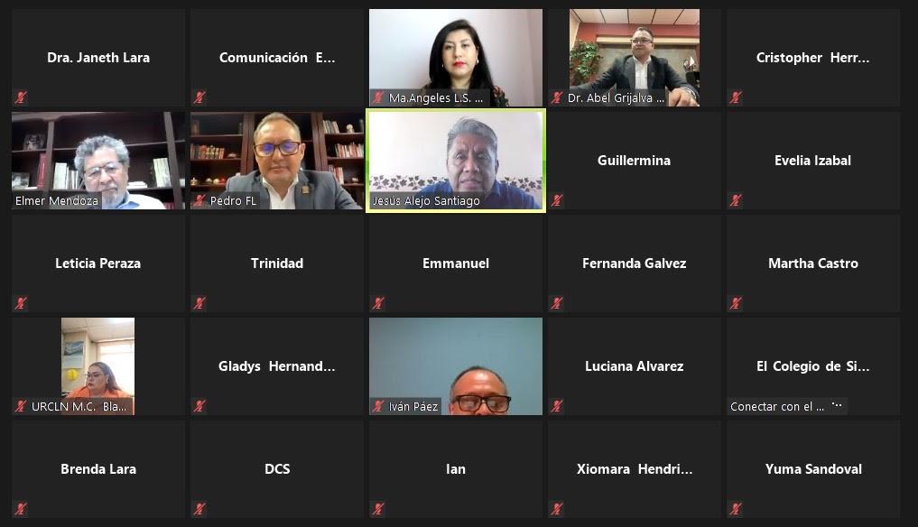Click the Conectar con el... label
This screenshot has height=527, width=918.
[777, 406]
